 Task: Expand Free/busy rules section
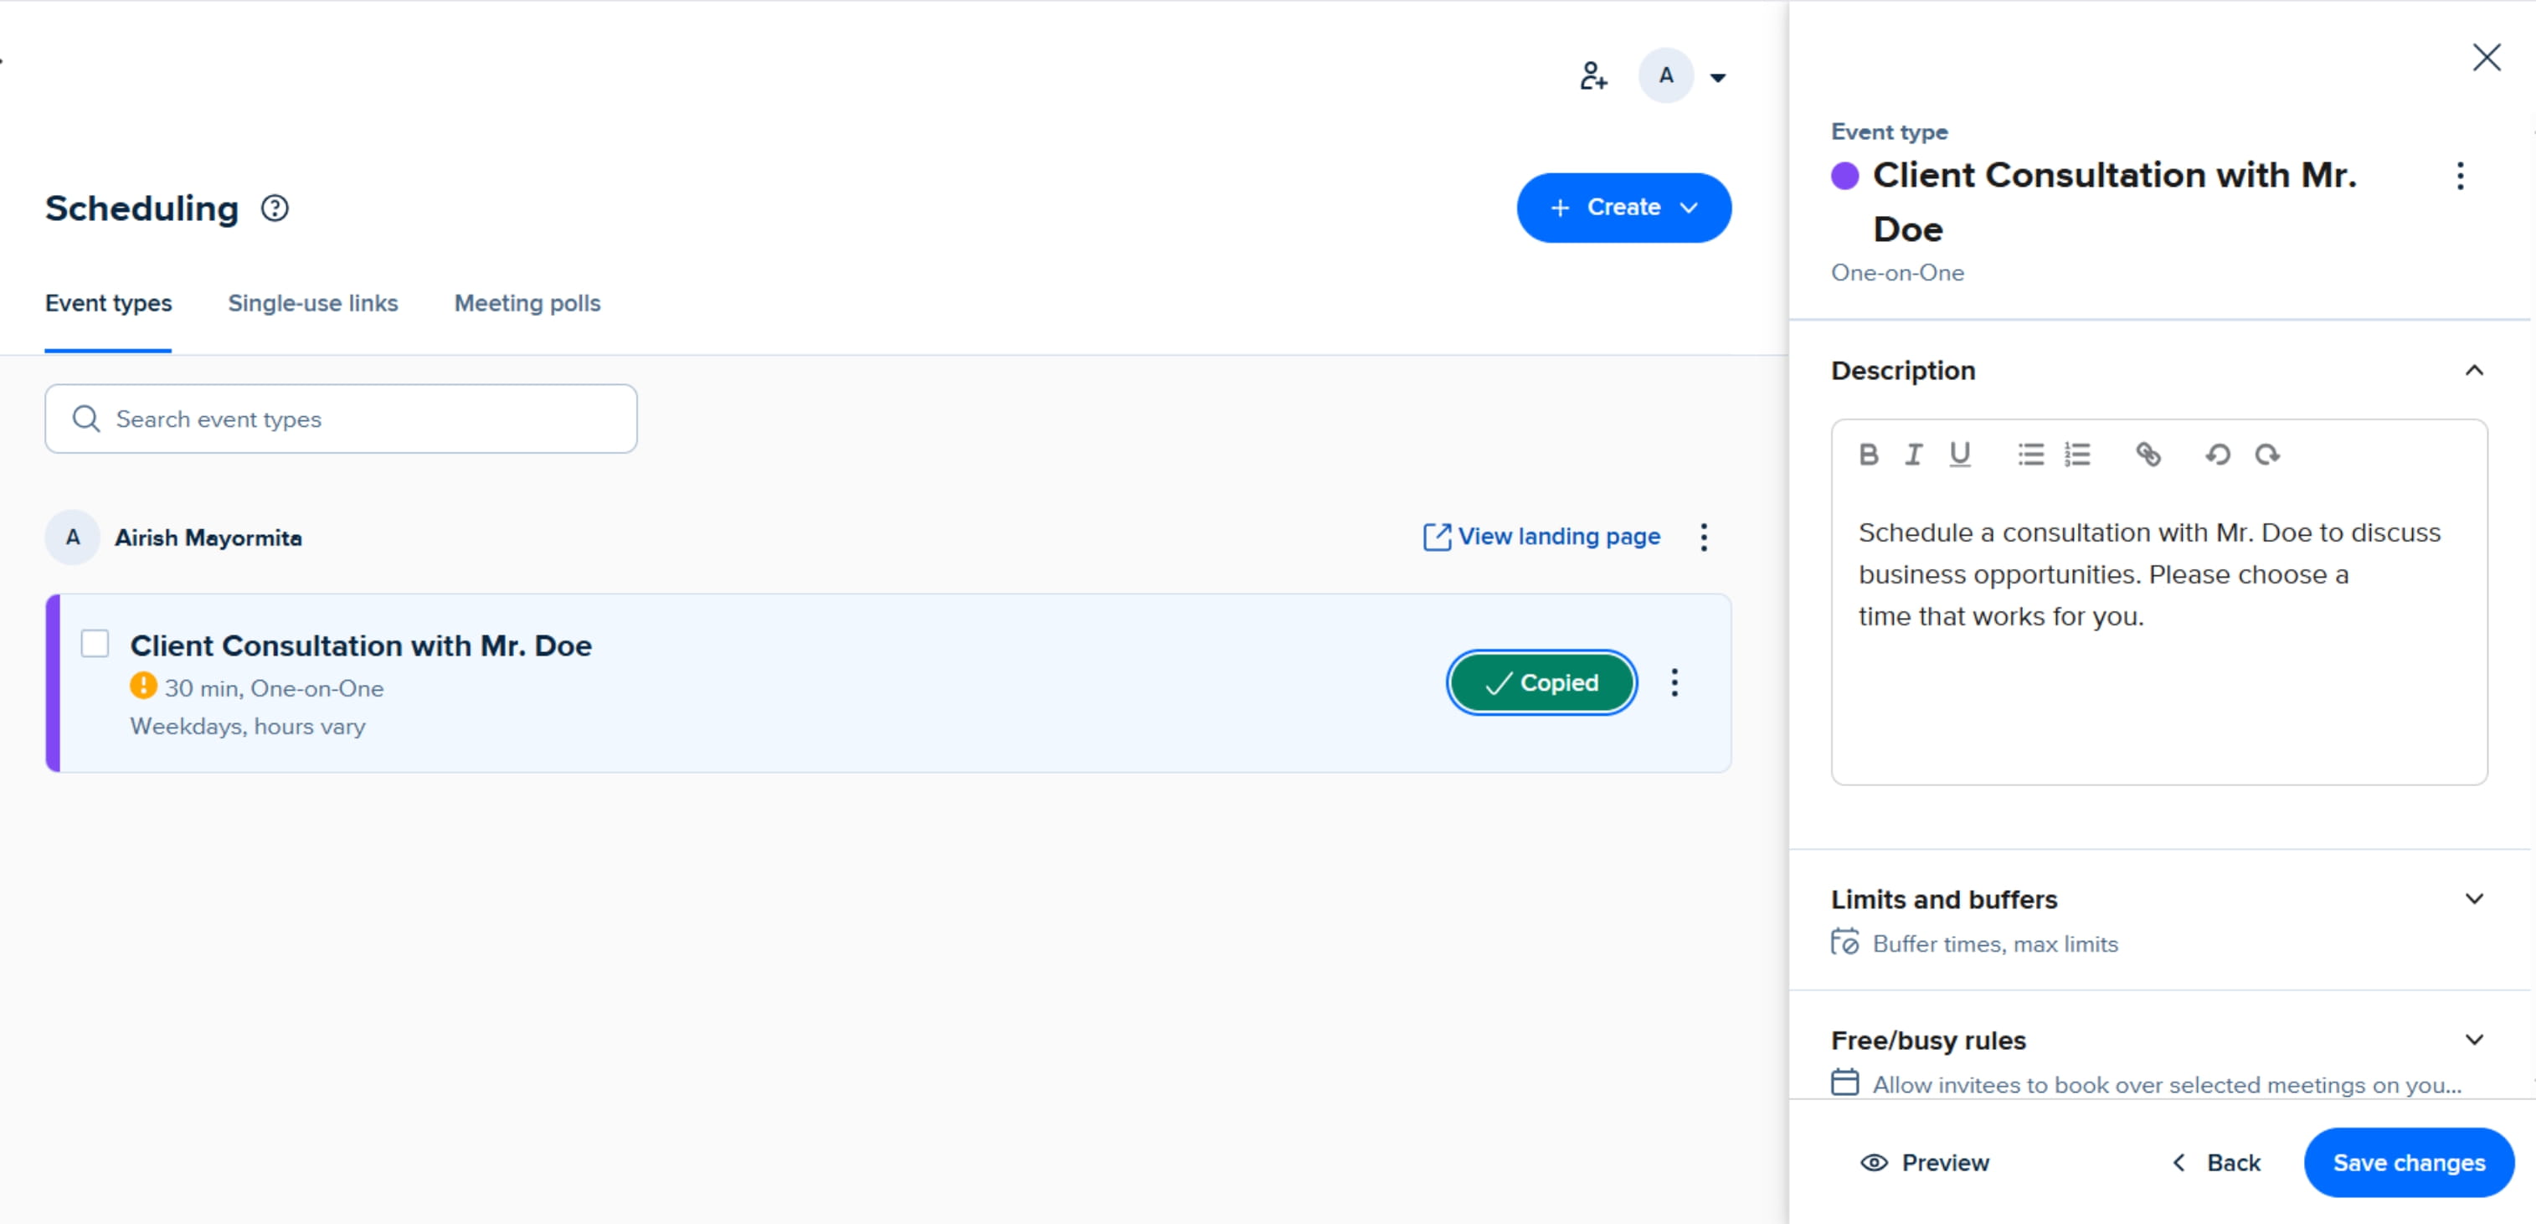tap(2473, 1040)
